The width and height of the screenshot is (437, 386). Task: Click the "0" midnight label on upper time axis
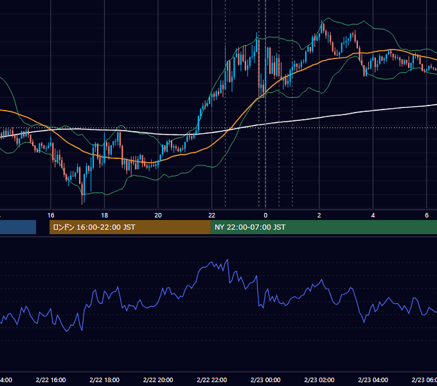click(x=265, y=216)
